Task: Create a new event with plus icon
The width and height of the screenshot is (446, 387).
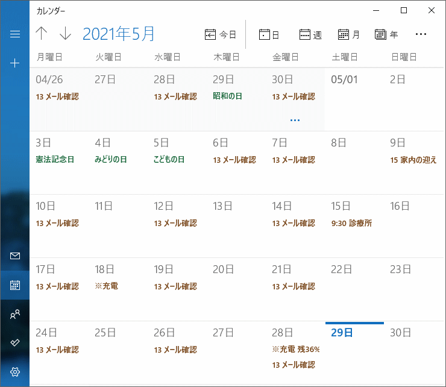Action: tap(15, 63)
